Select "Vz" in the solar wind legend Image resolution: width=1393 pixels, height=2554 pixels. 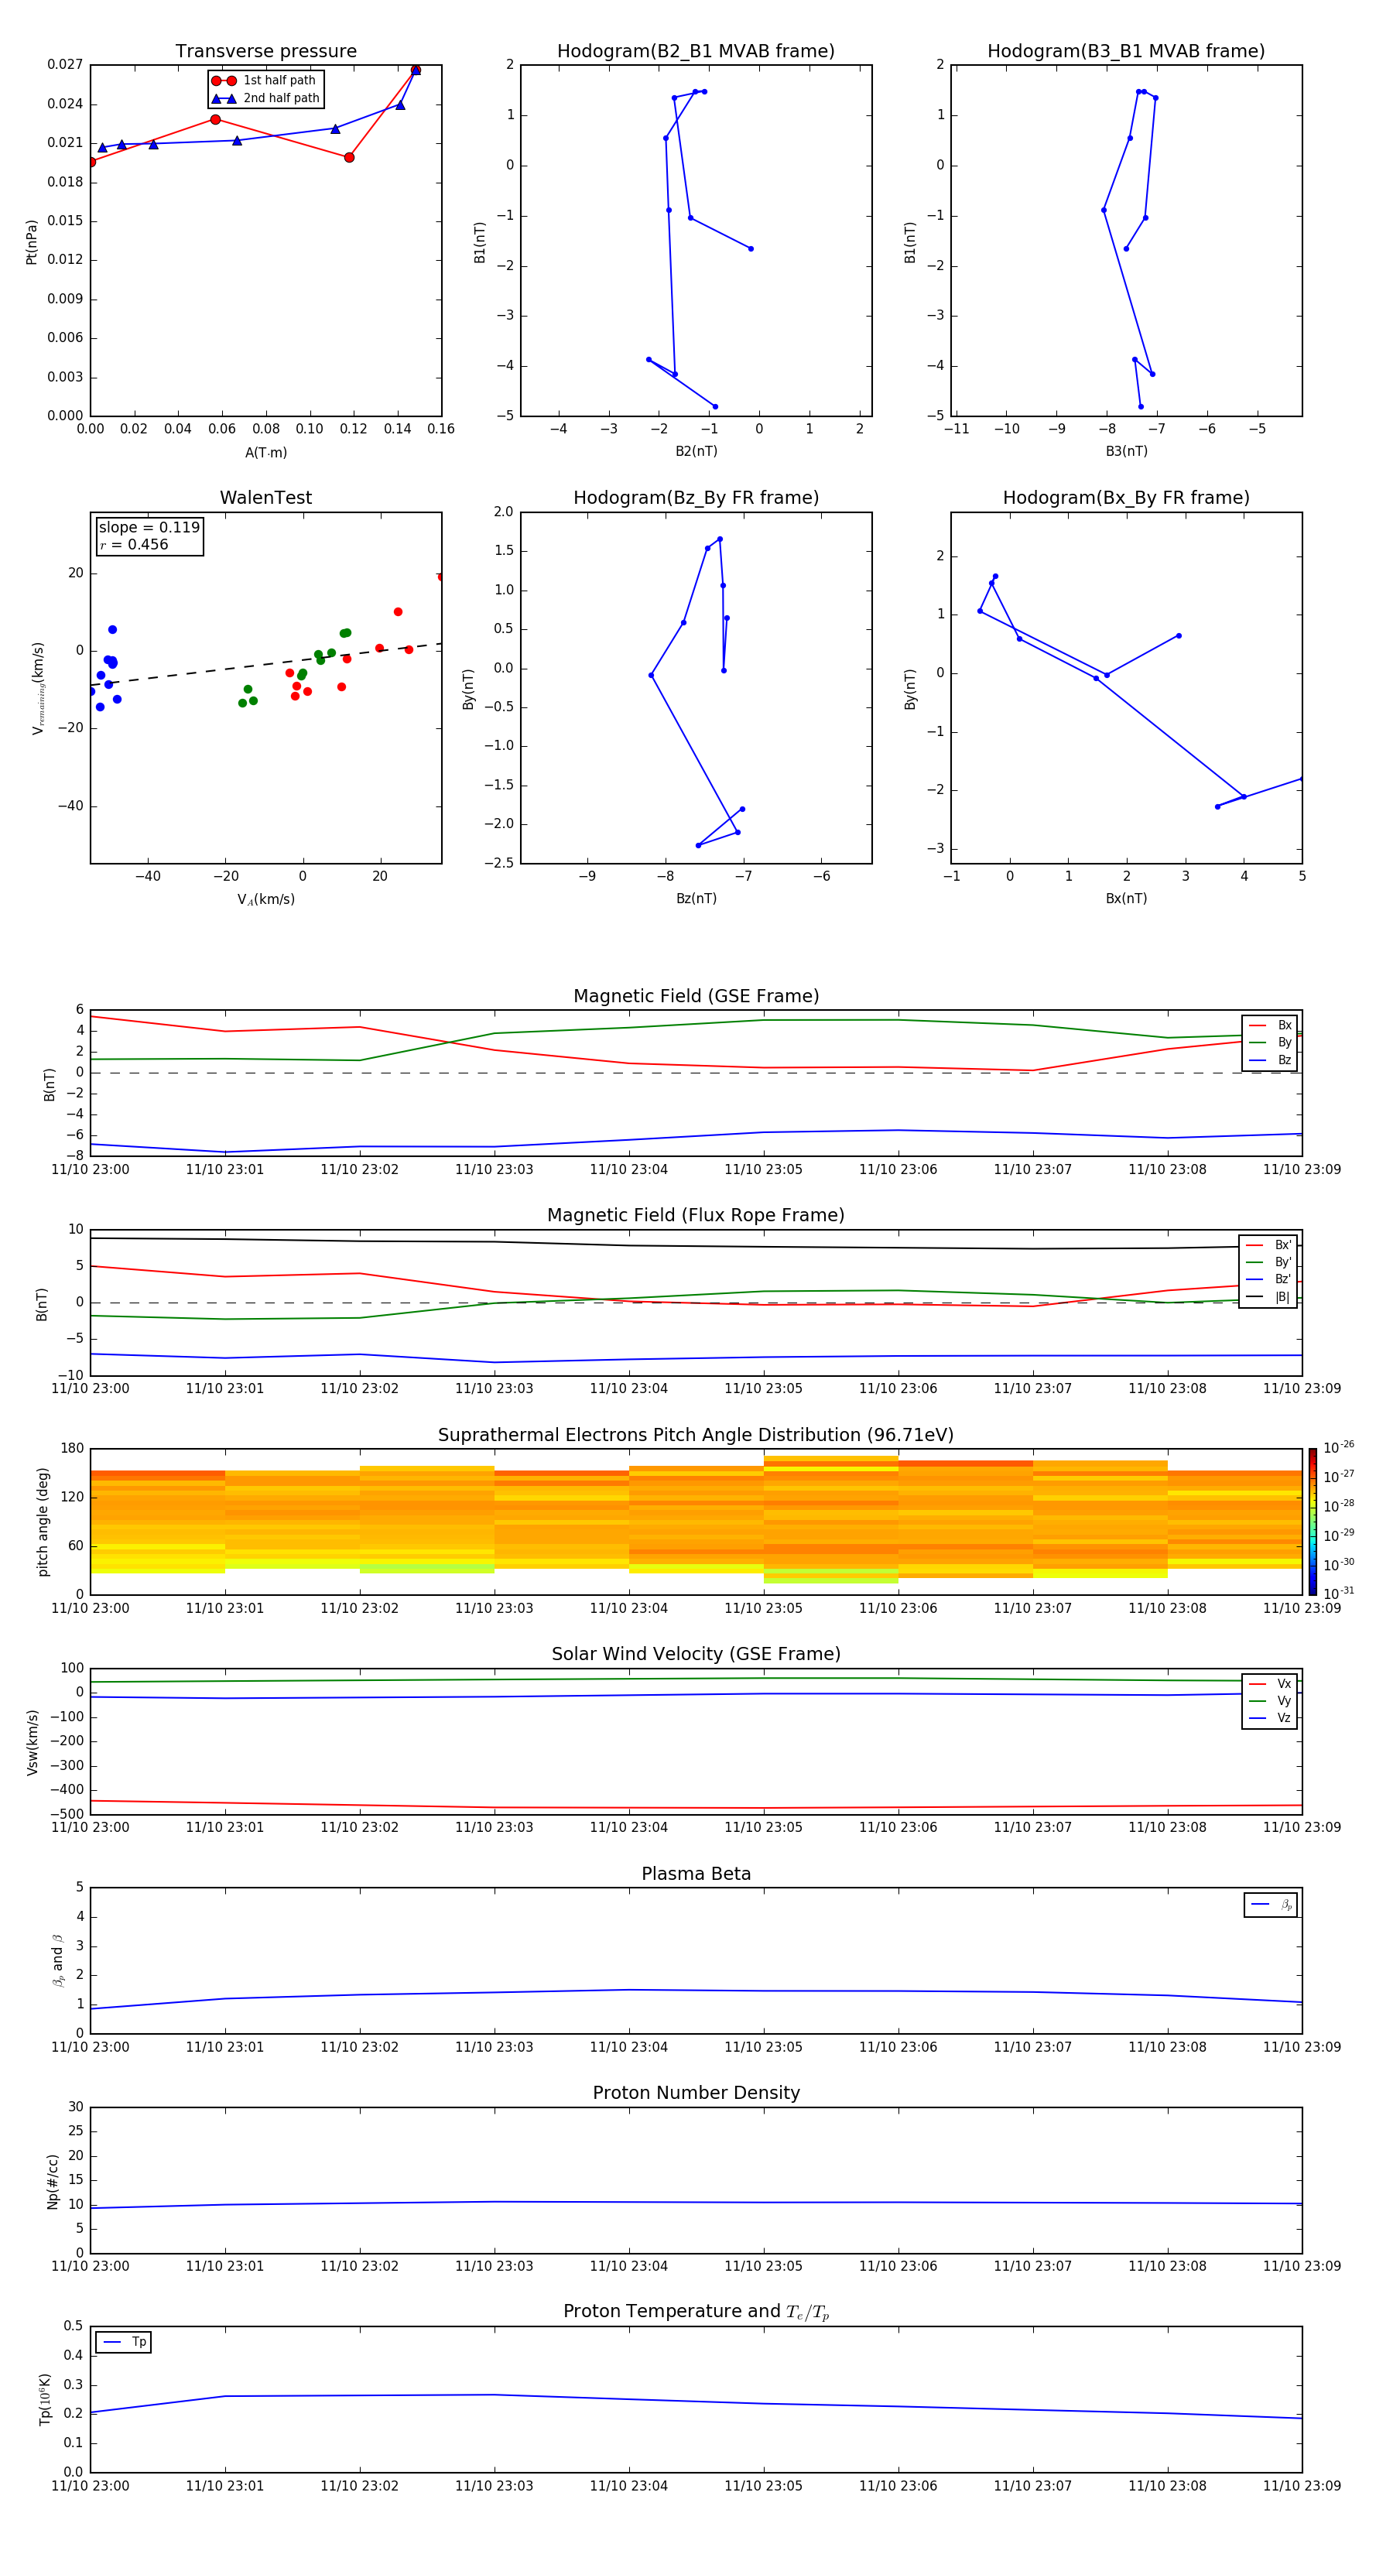1271,1718
